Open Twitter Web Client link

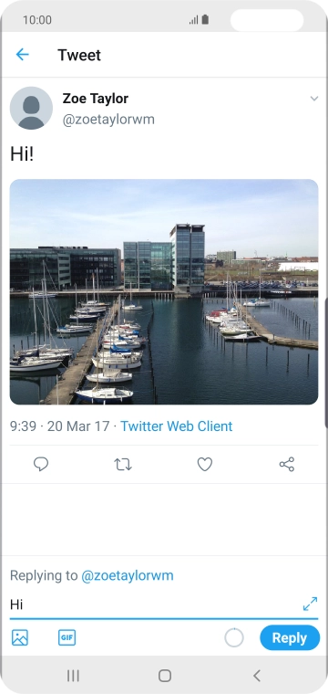tap(177, 426)
